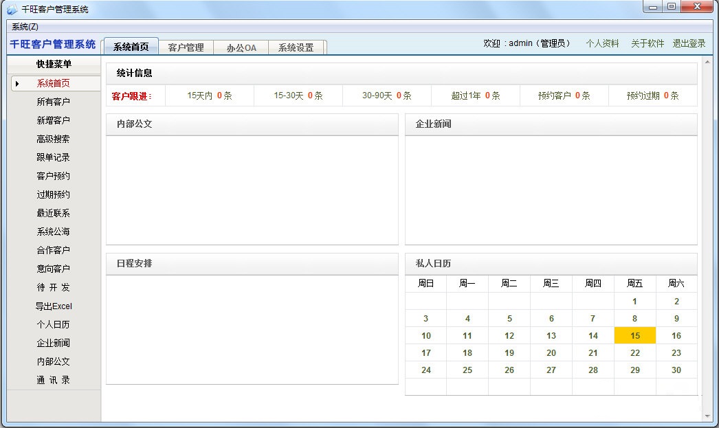Switch to the 系统首页 tab
This screenshot has width=719, height=428.
pos(131,47)
